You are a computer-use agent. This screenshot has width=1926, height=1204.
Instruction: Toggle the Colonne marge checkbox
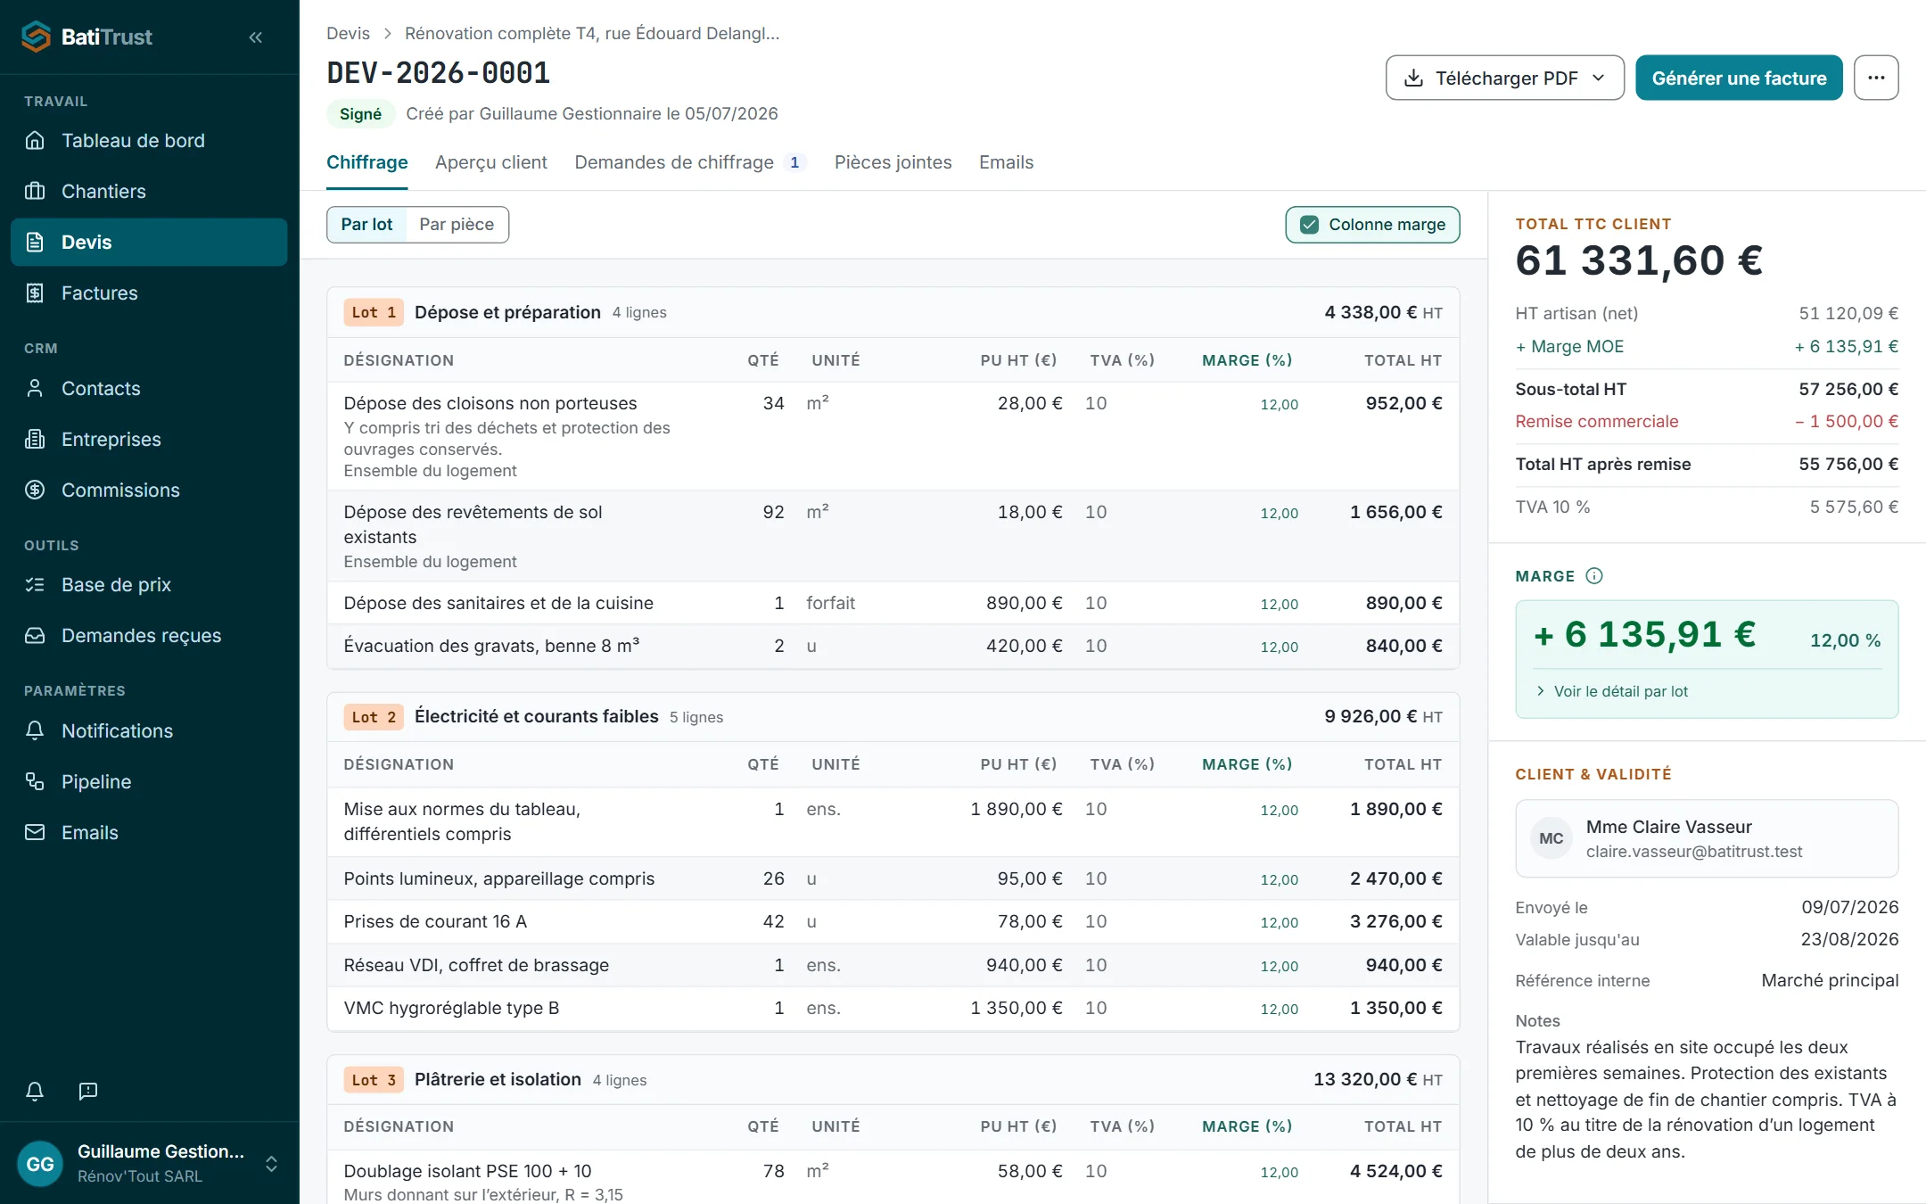pos(1372,225)
